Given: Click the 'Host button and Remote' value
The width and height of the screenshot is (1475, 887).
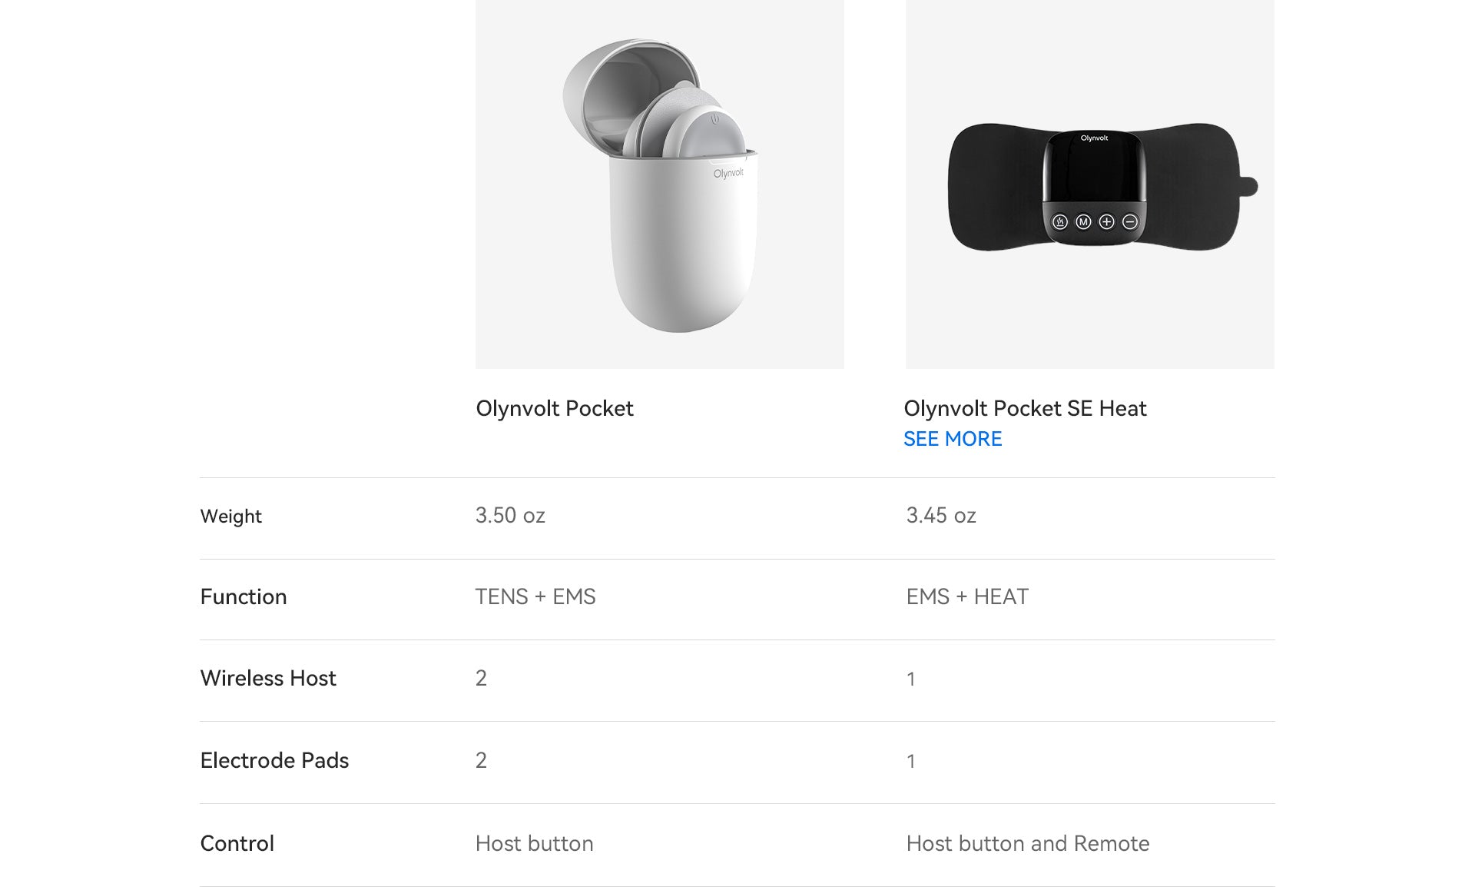Looking at the screenshot, I should tap(1028, 843).
